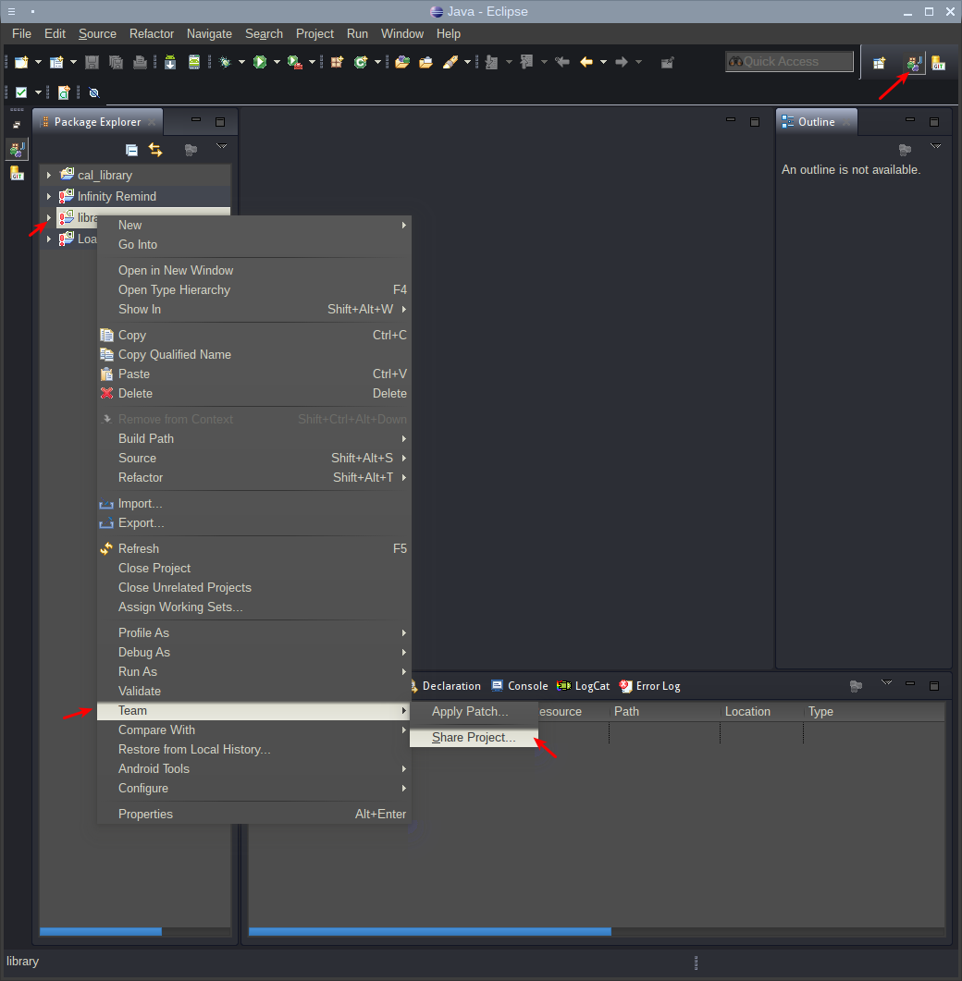Open the Package Explorer view menu
Viewport: 962px width, 981px height.
point(222,145)
